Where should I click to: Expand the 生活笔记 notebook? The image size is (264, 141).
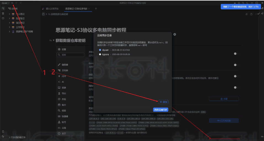point(10,18)
